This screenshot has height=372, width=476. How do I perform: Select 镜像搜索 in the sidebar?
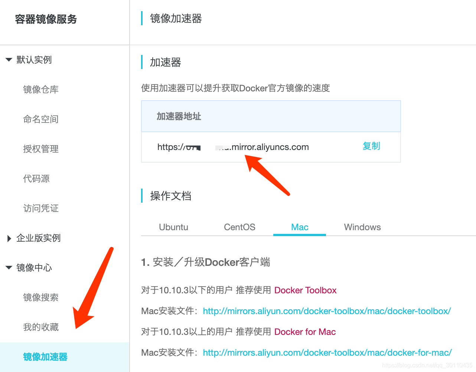click(41, 297)
